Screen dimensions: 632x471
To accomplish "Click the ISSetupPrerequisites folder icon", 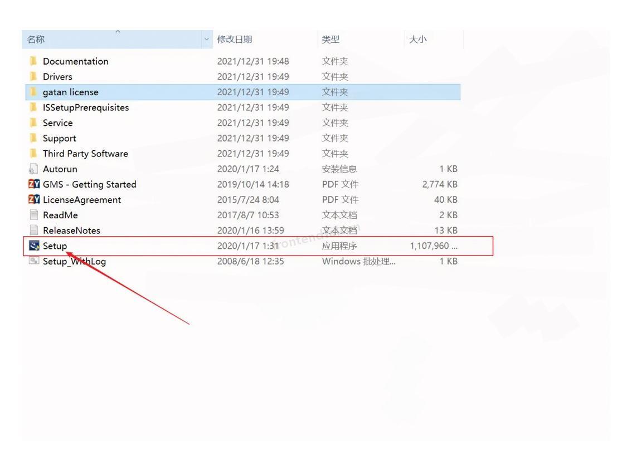I will coord(33,107).
